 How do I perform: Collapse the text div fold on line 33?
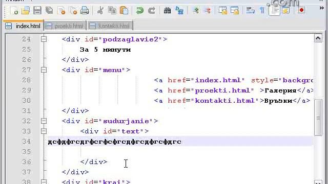[x=44, y=131]
